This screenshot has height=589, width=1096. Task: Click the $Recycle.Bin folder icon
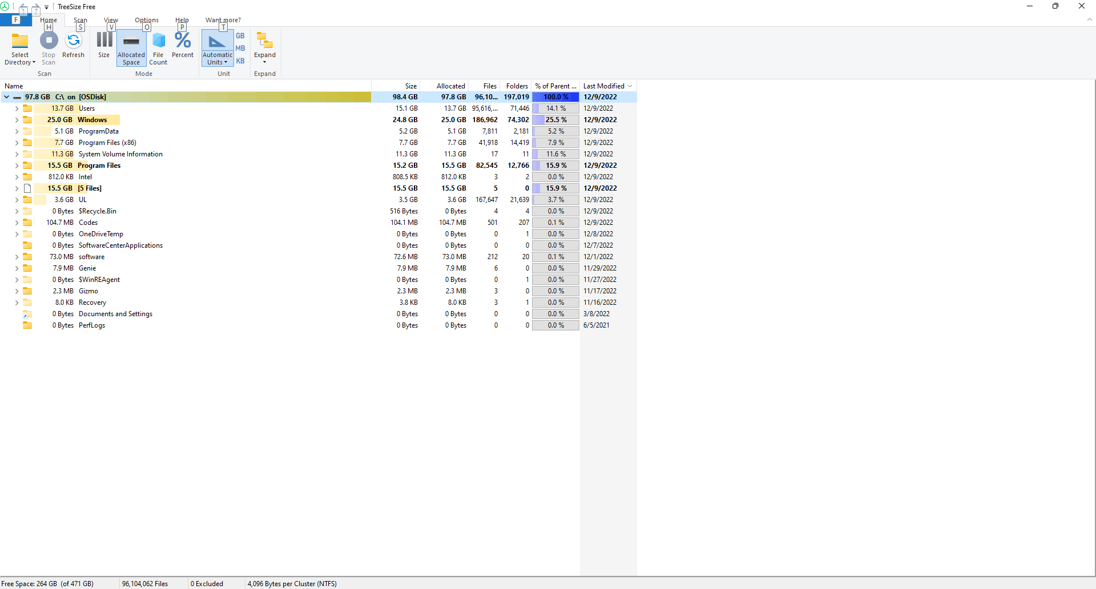click(27, 211)
